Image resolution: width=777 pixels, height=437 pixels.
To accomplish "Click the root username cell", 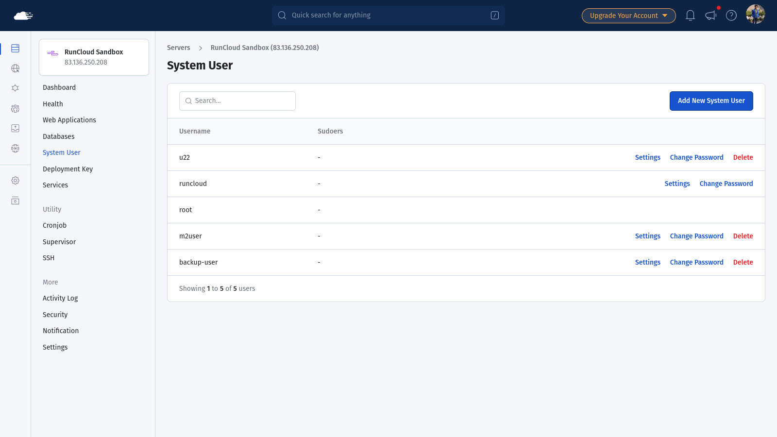I will 186,210.
